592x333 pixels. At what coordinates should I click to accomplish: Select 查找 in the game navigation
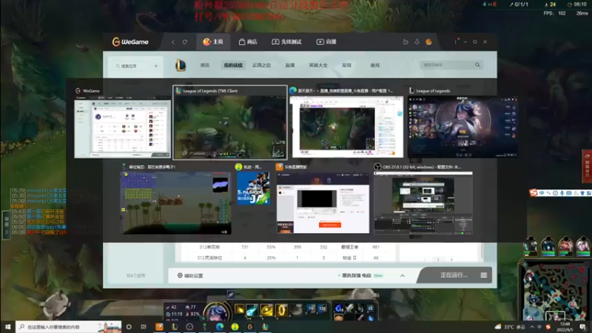coord(375,65)
